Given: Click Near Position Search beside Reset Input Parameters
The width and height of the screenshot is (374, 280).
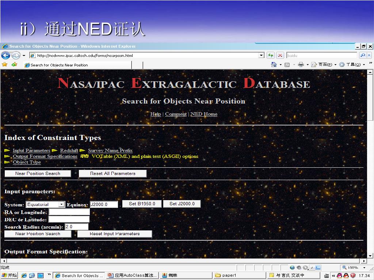Looking at the screenshot, I should pos(38,234).
